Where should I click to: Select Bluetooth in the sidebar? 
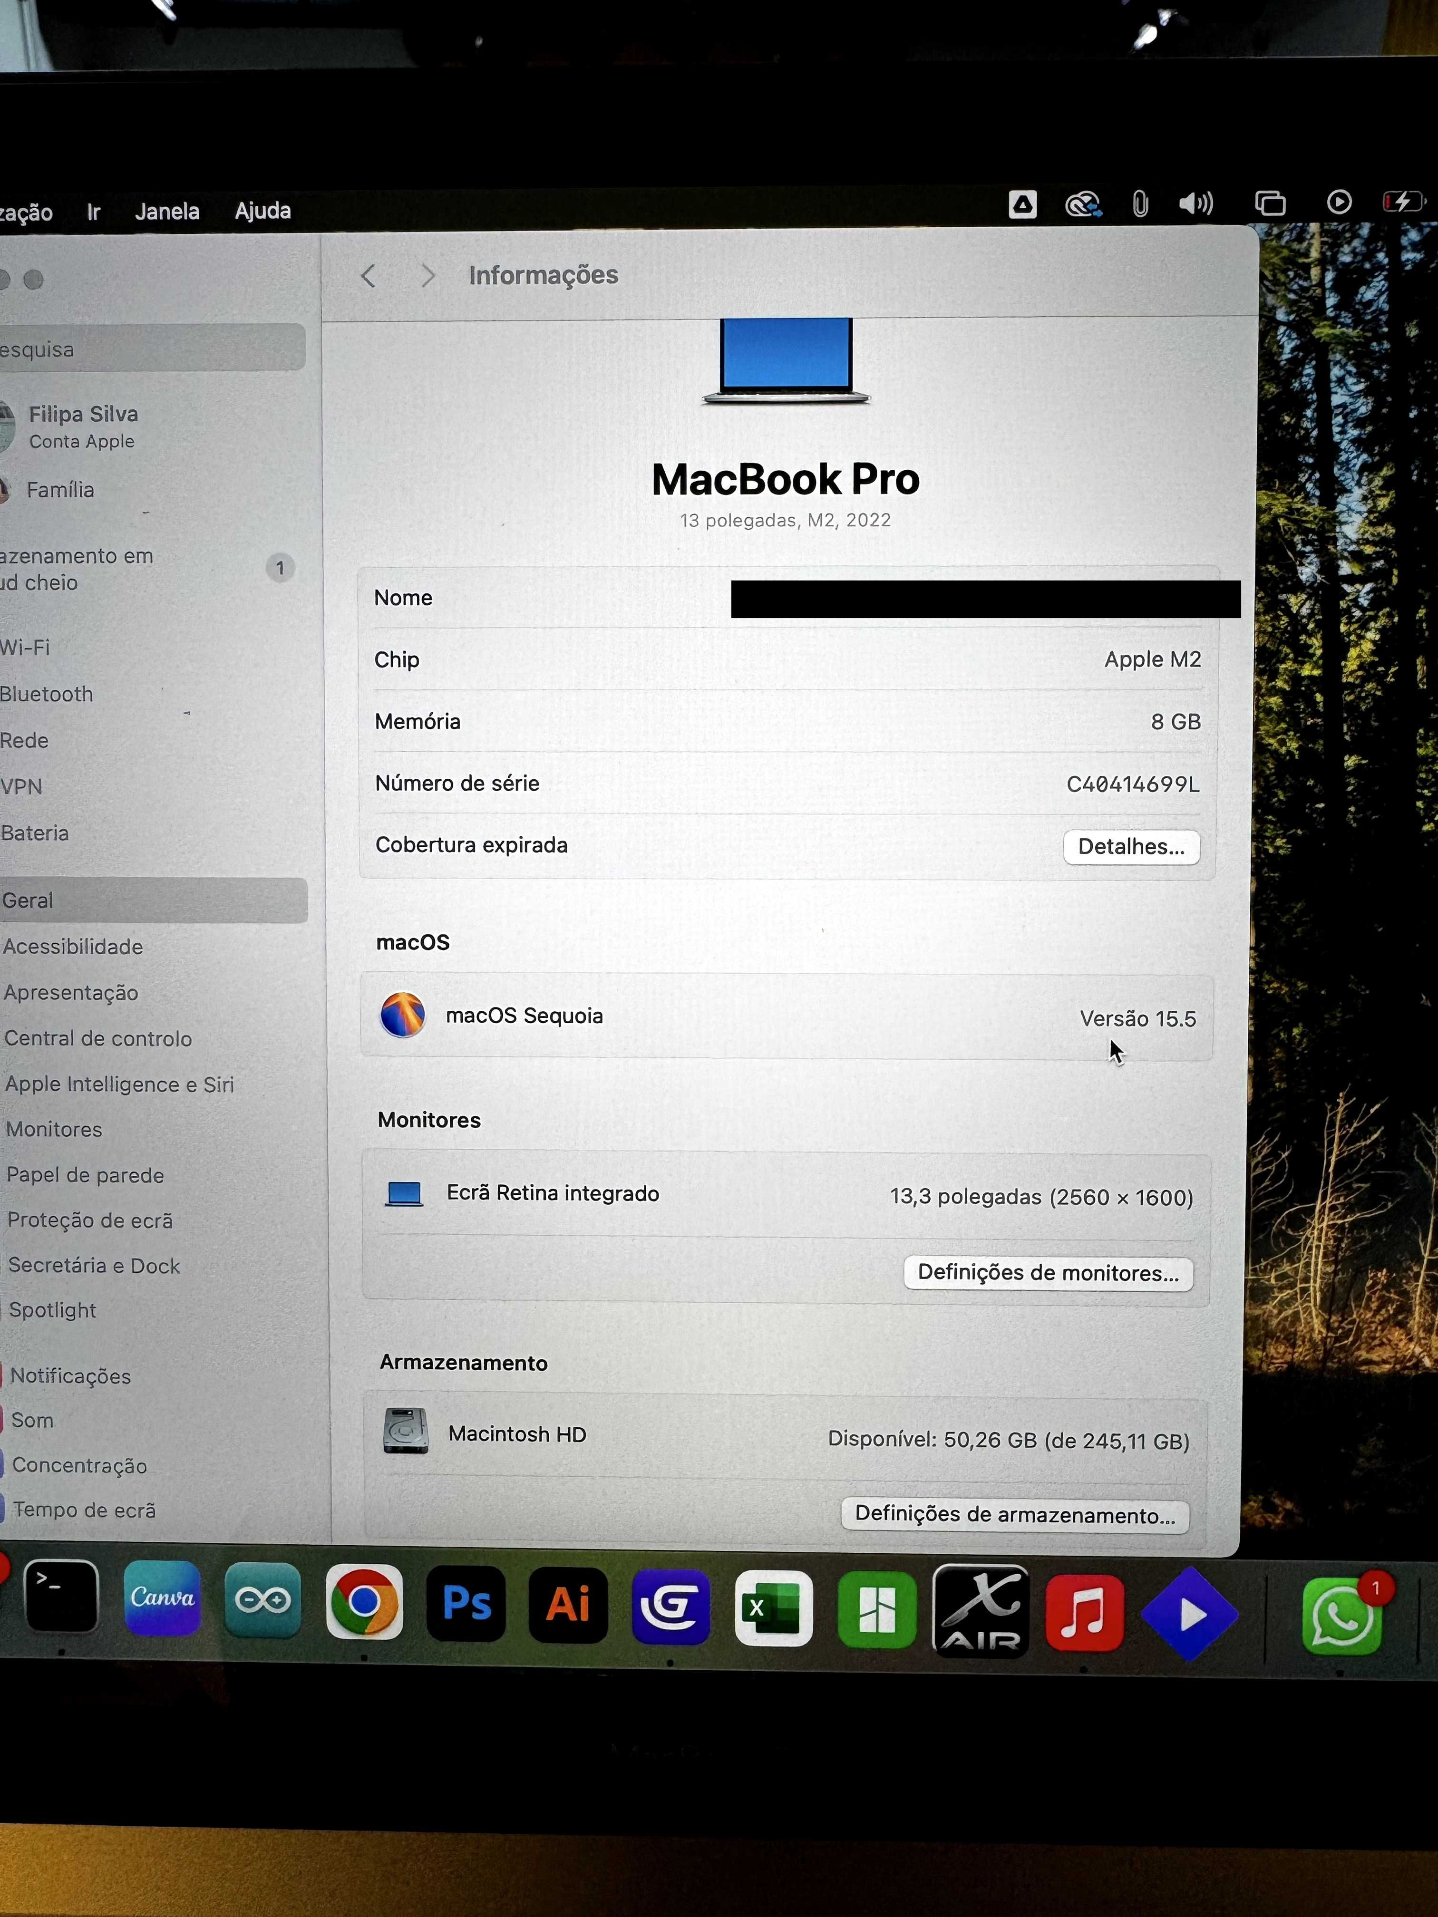46,694
